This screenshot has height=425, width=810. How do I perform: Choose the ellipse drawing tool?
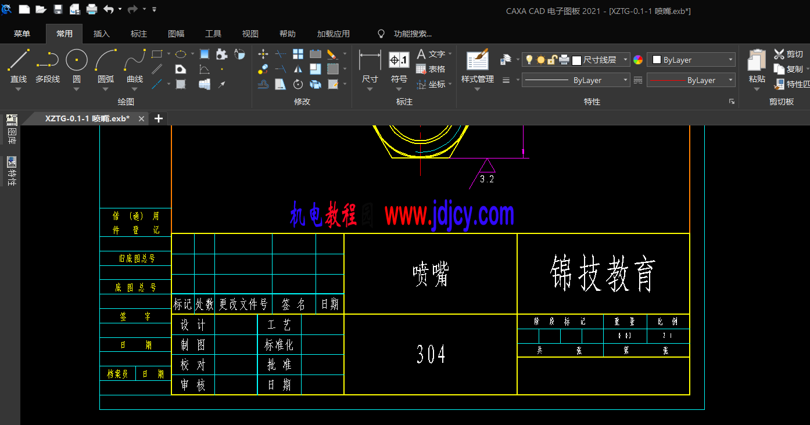(x=181, y=54)
